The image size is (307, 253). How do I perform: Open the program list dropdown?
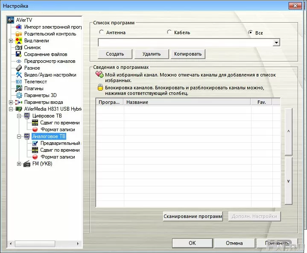click(x=276, y=42)
